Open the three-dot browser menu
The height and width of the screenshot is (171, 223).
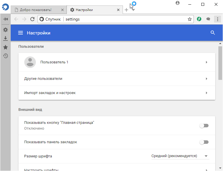point(218,19)
